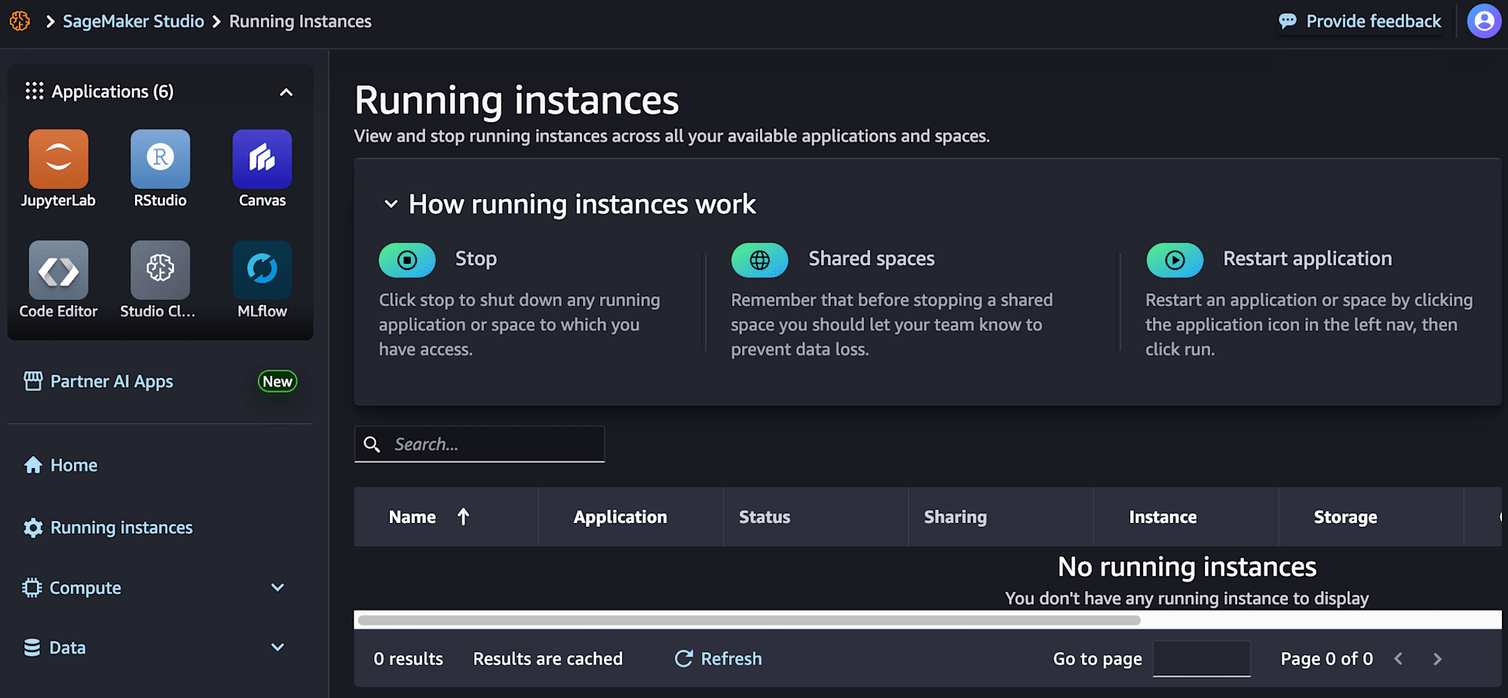This screenshot has height=698, width=1508.
Task: Click the Name column sort arrow
Action: (x=463, y=516)
